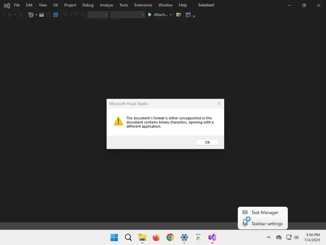Open the Extensions menu

pos(143,5)
